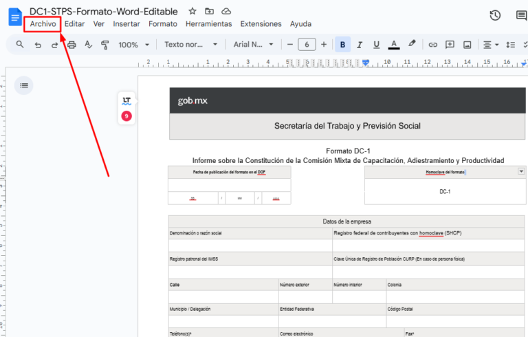
Task: Open the comments panel icon
Action: (521, 15)
